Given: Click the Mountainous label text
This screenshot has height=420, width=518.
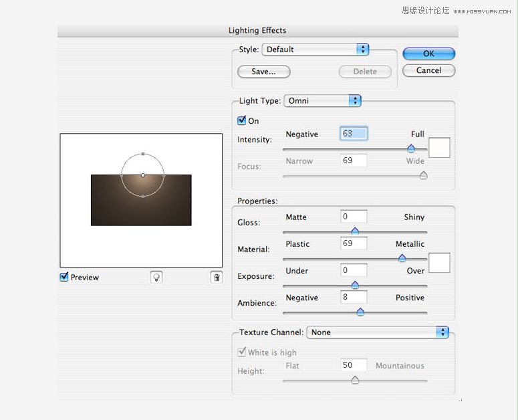Looking at the screenshot, I should click(400, 366).
